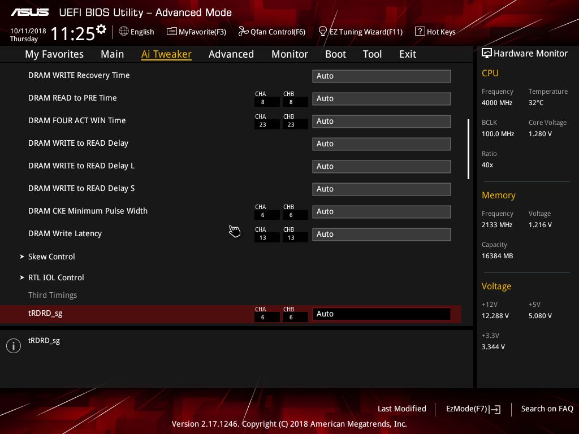Go to the Exit tab
The height and width of the screenshot is (434, 579).
408,54
